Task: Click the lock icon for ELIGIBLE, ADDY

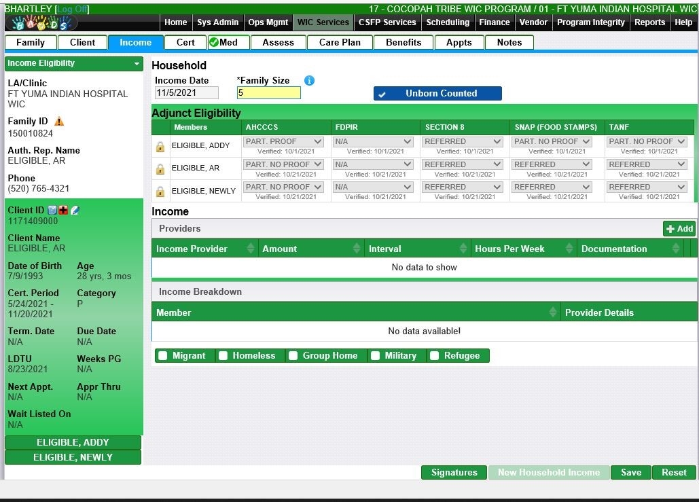Action: [x=160, y=146]
